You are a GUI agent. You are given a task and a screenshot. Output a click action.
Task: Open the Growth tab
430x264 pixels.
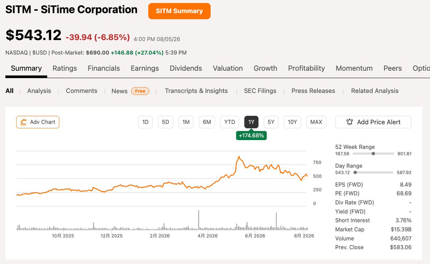pyautogui.click(x=266, y=68)
